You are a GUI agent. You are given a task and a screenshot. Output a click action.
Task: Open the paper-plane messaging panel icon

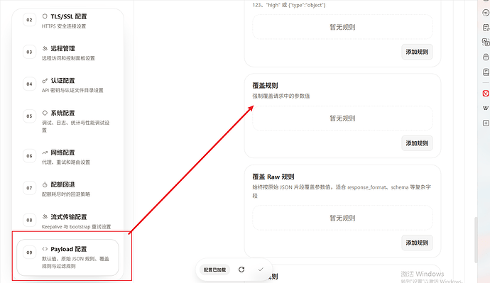pos(486,13)
